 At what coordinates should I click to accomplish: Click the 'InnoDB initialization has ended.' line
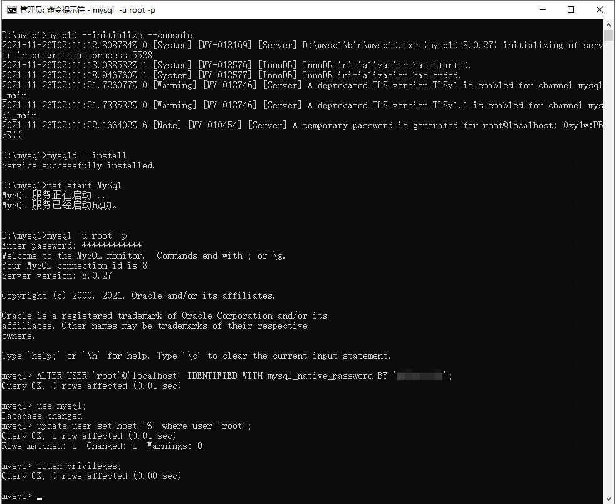tap(231, 75)
